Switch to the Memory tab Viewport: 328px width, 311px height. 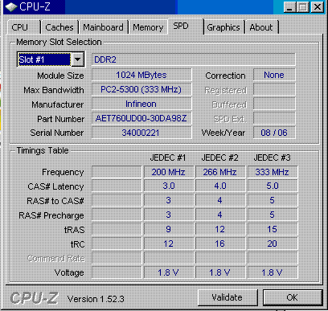click(148, 27)
